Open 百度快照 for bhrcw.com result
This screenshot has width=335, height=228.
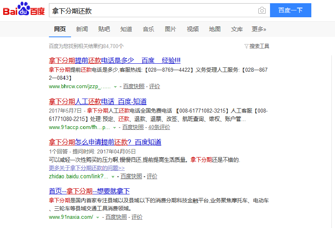134,87
